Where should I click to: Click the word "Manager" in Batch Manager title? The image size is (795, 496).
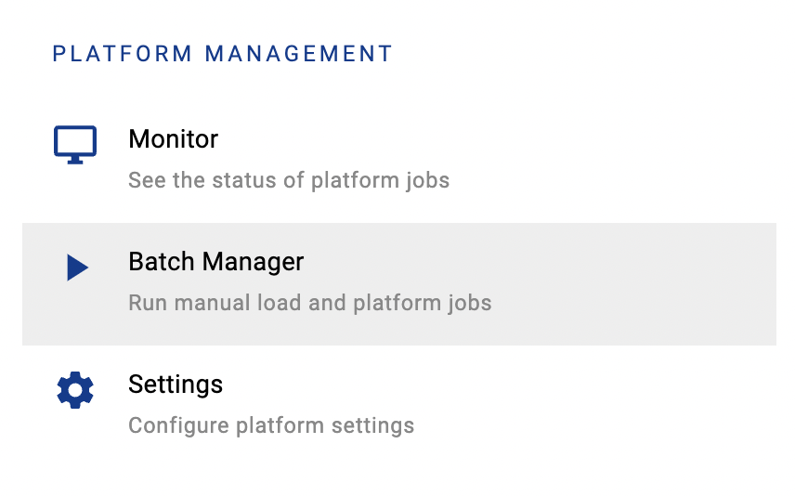coord(260,262)
